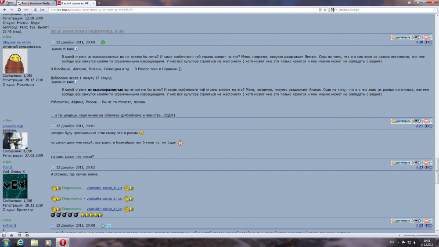Quote post #20 with Цитировать button
439x247 pixels.
click(401, 37)
